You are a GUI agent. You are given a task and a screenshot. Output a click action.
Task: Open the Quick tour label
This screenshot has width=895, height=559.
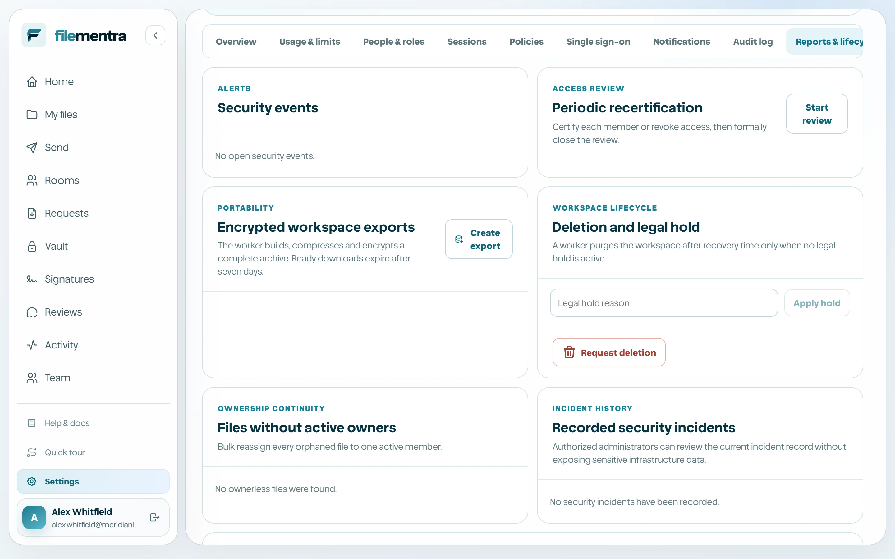point(65,452)
